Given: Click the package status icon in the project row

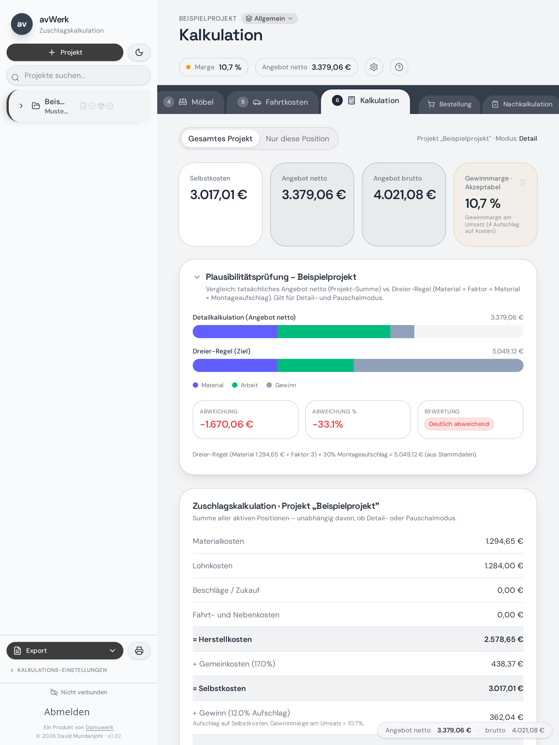Looking at the screenshot, I should 101,106.
